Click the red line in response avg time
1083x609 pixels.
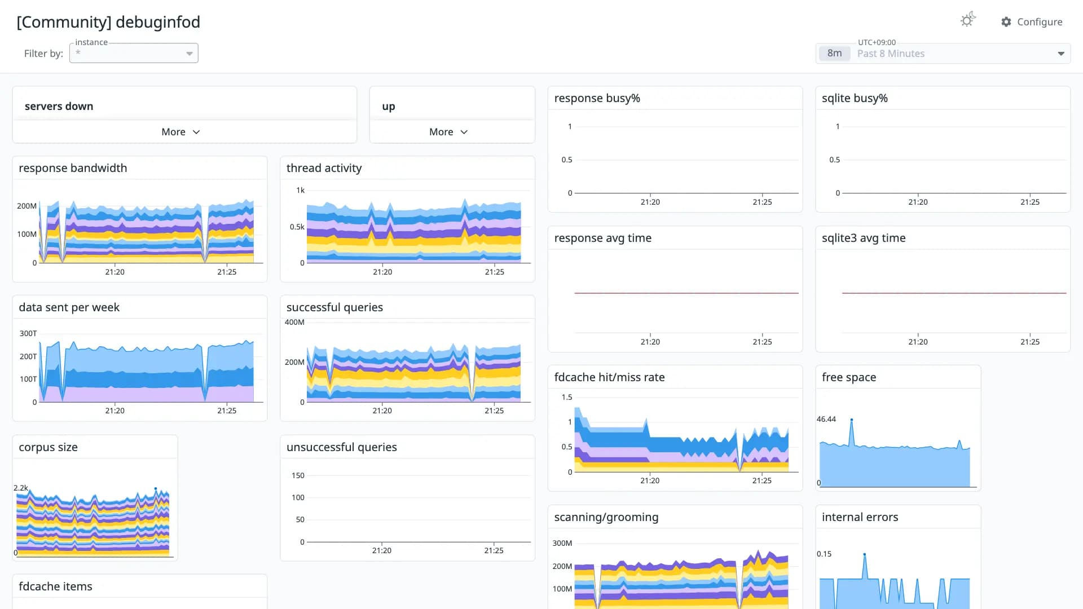686,293
